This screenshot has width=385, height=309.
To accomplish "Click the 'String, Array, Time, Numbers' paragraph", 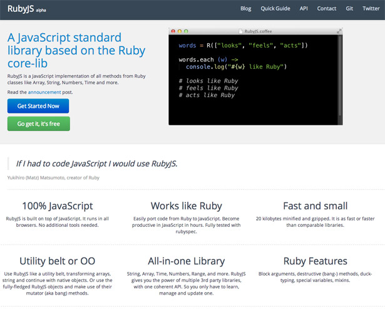I will 187,283.
